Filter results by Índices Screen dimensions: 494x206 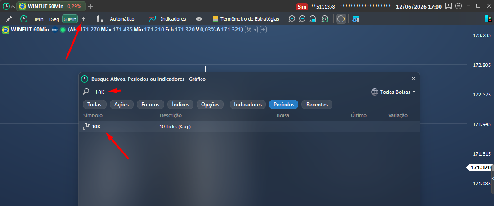(180, 105)
